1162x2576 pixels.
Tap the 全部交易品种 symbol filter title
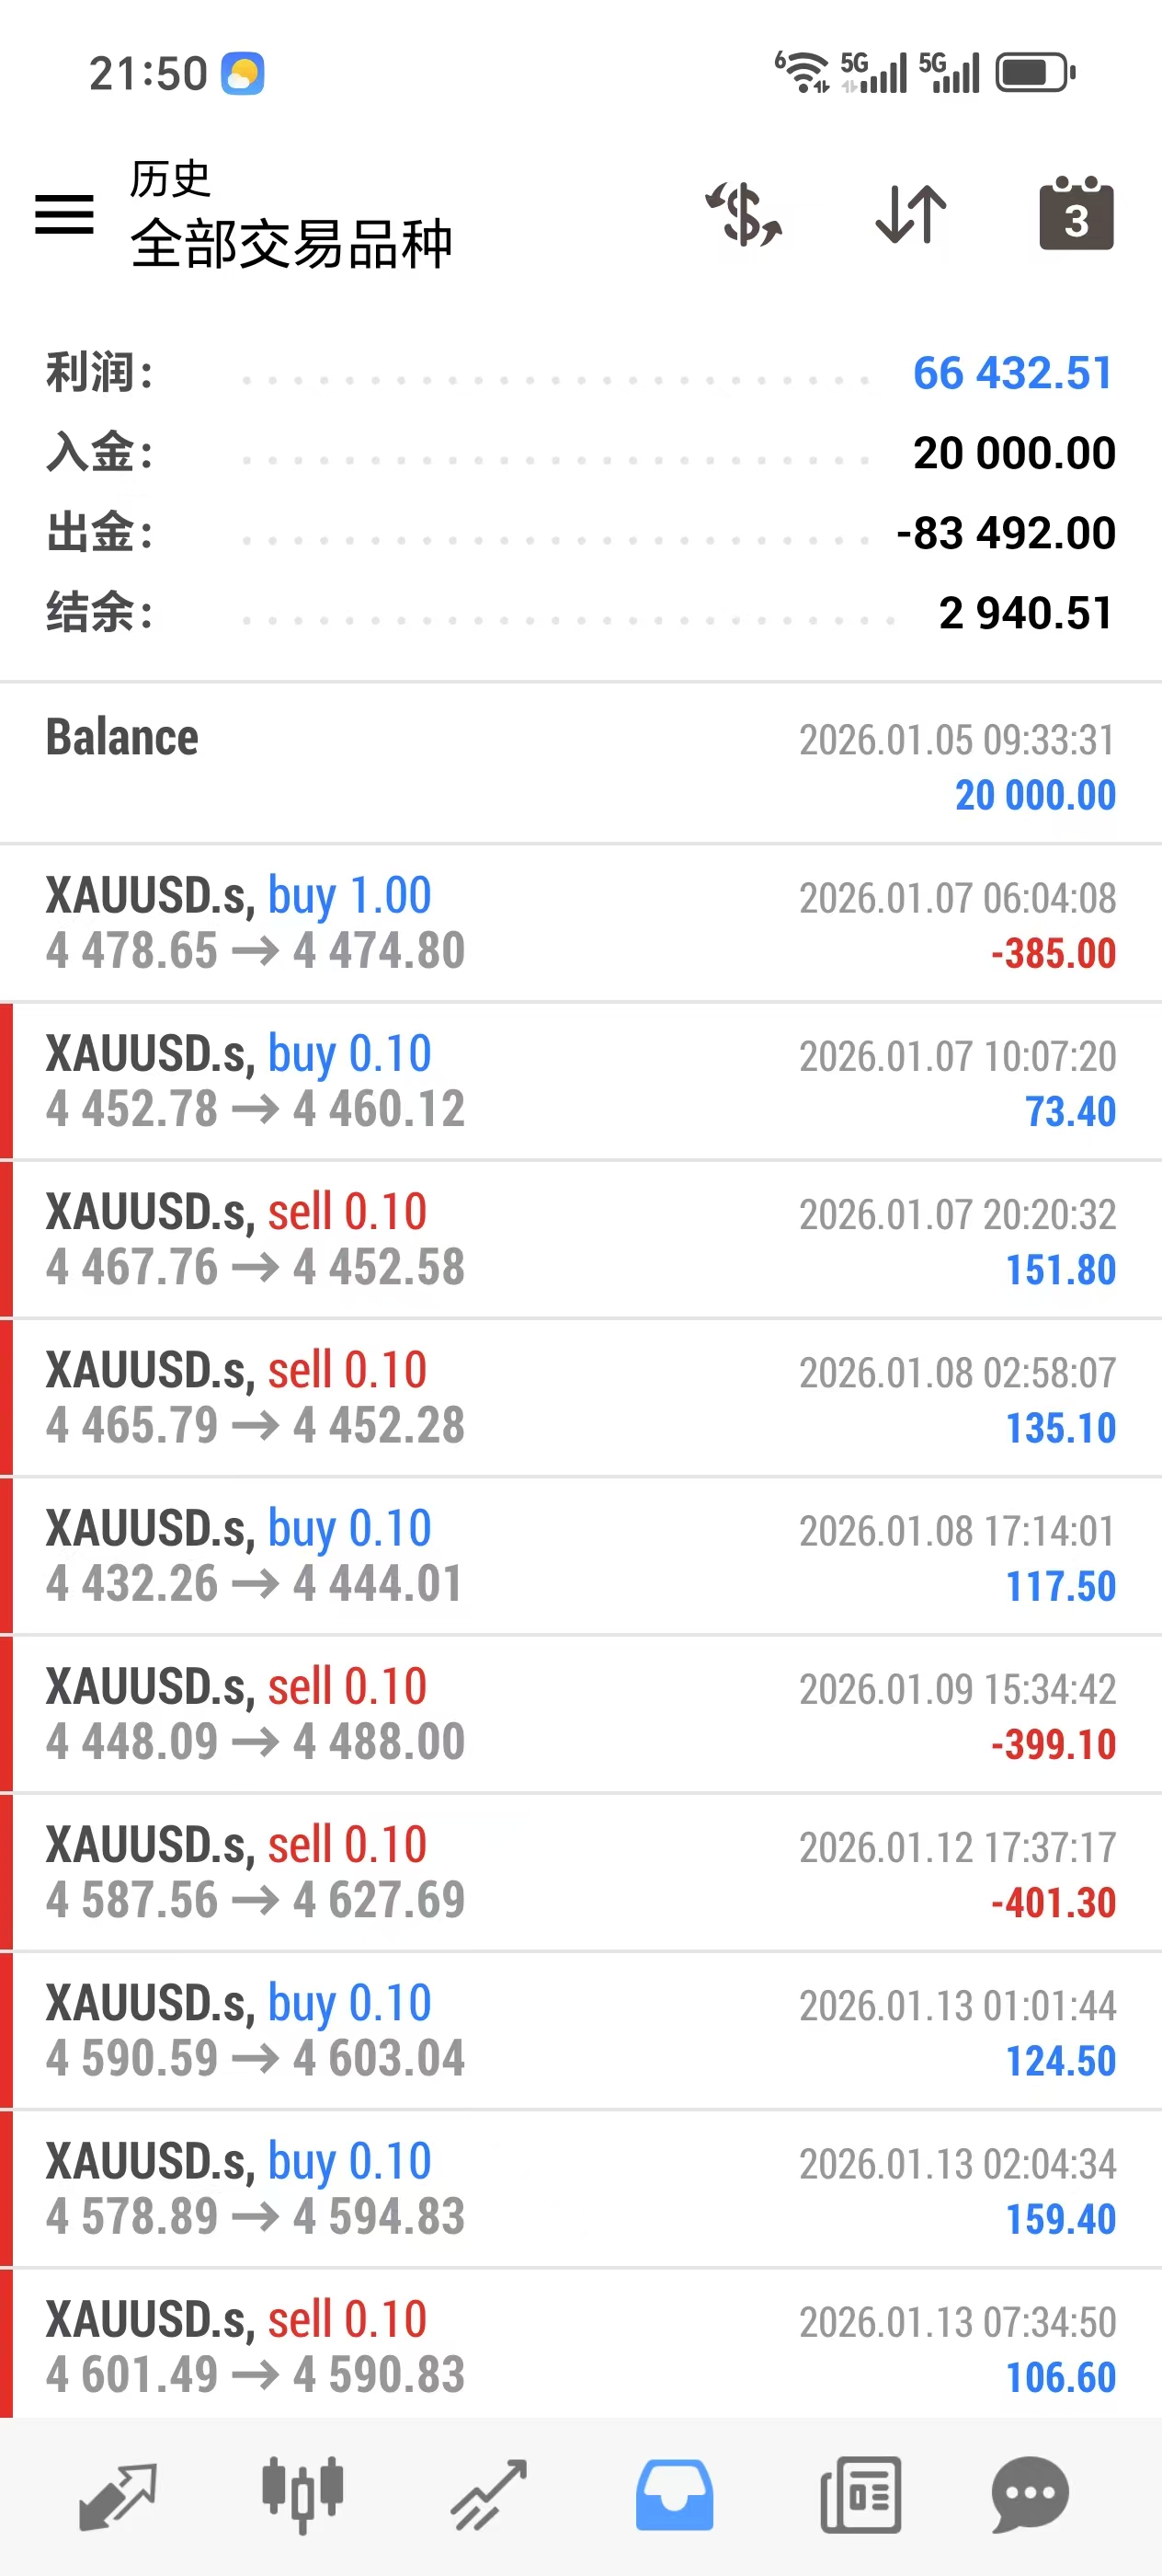click(291, 244)
